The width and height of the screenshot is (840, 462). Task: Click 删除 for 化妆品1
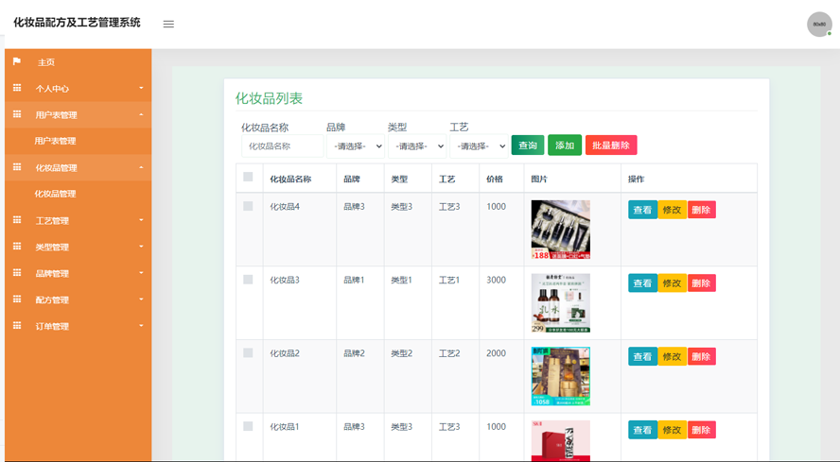coord(701,430)
